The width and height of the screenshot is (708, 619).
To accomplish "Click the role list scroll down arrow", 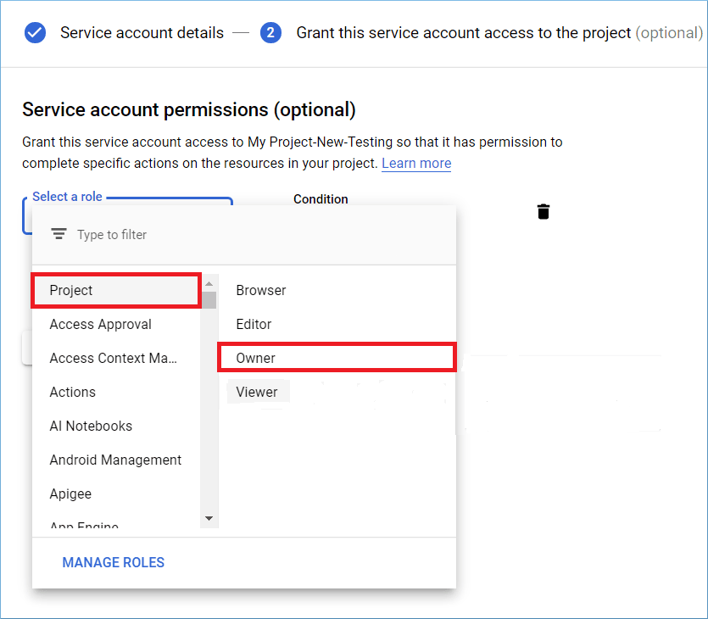I will point(209,518).
